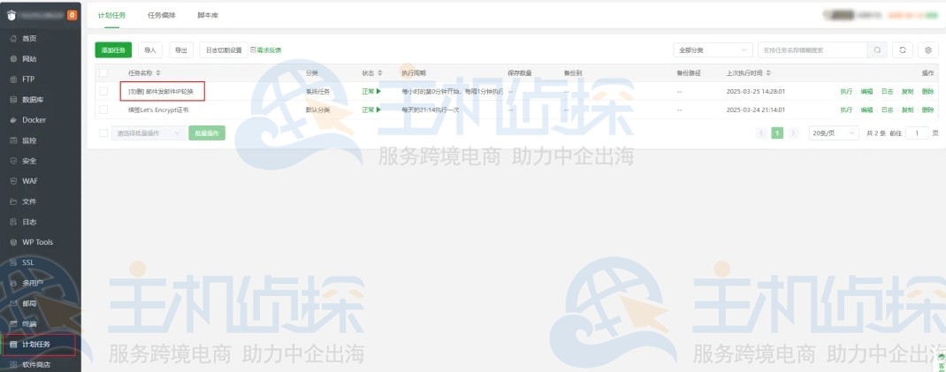The height and width of the screenshot is (372, 946).
Task: Tick the checkbox beside the batch operation dropdown
Action: click(x=103, y=133)
